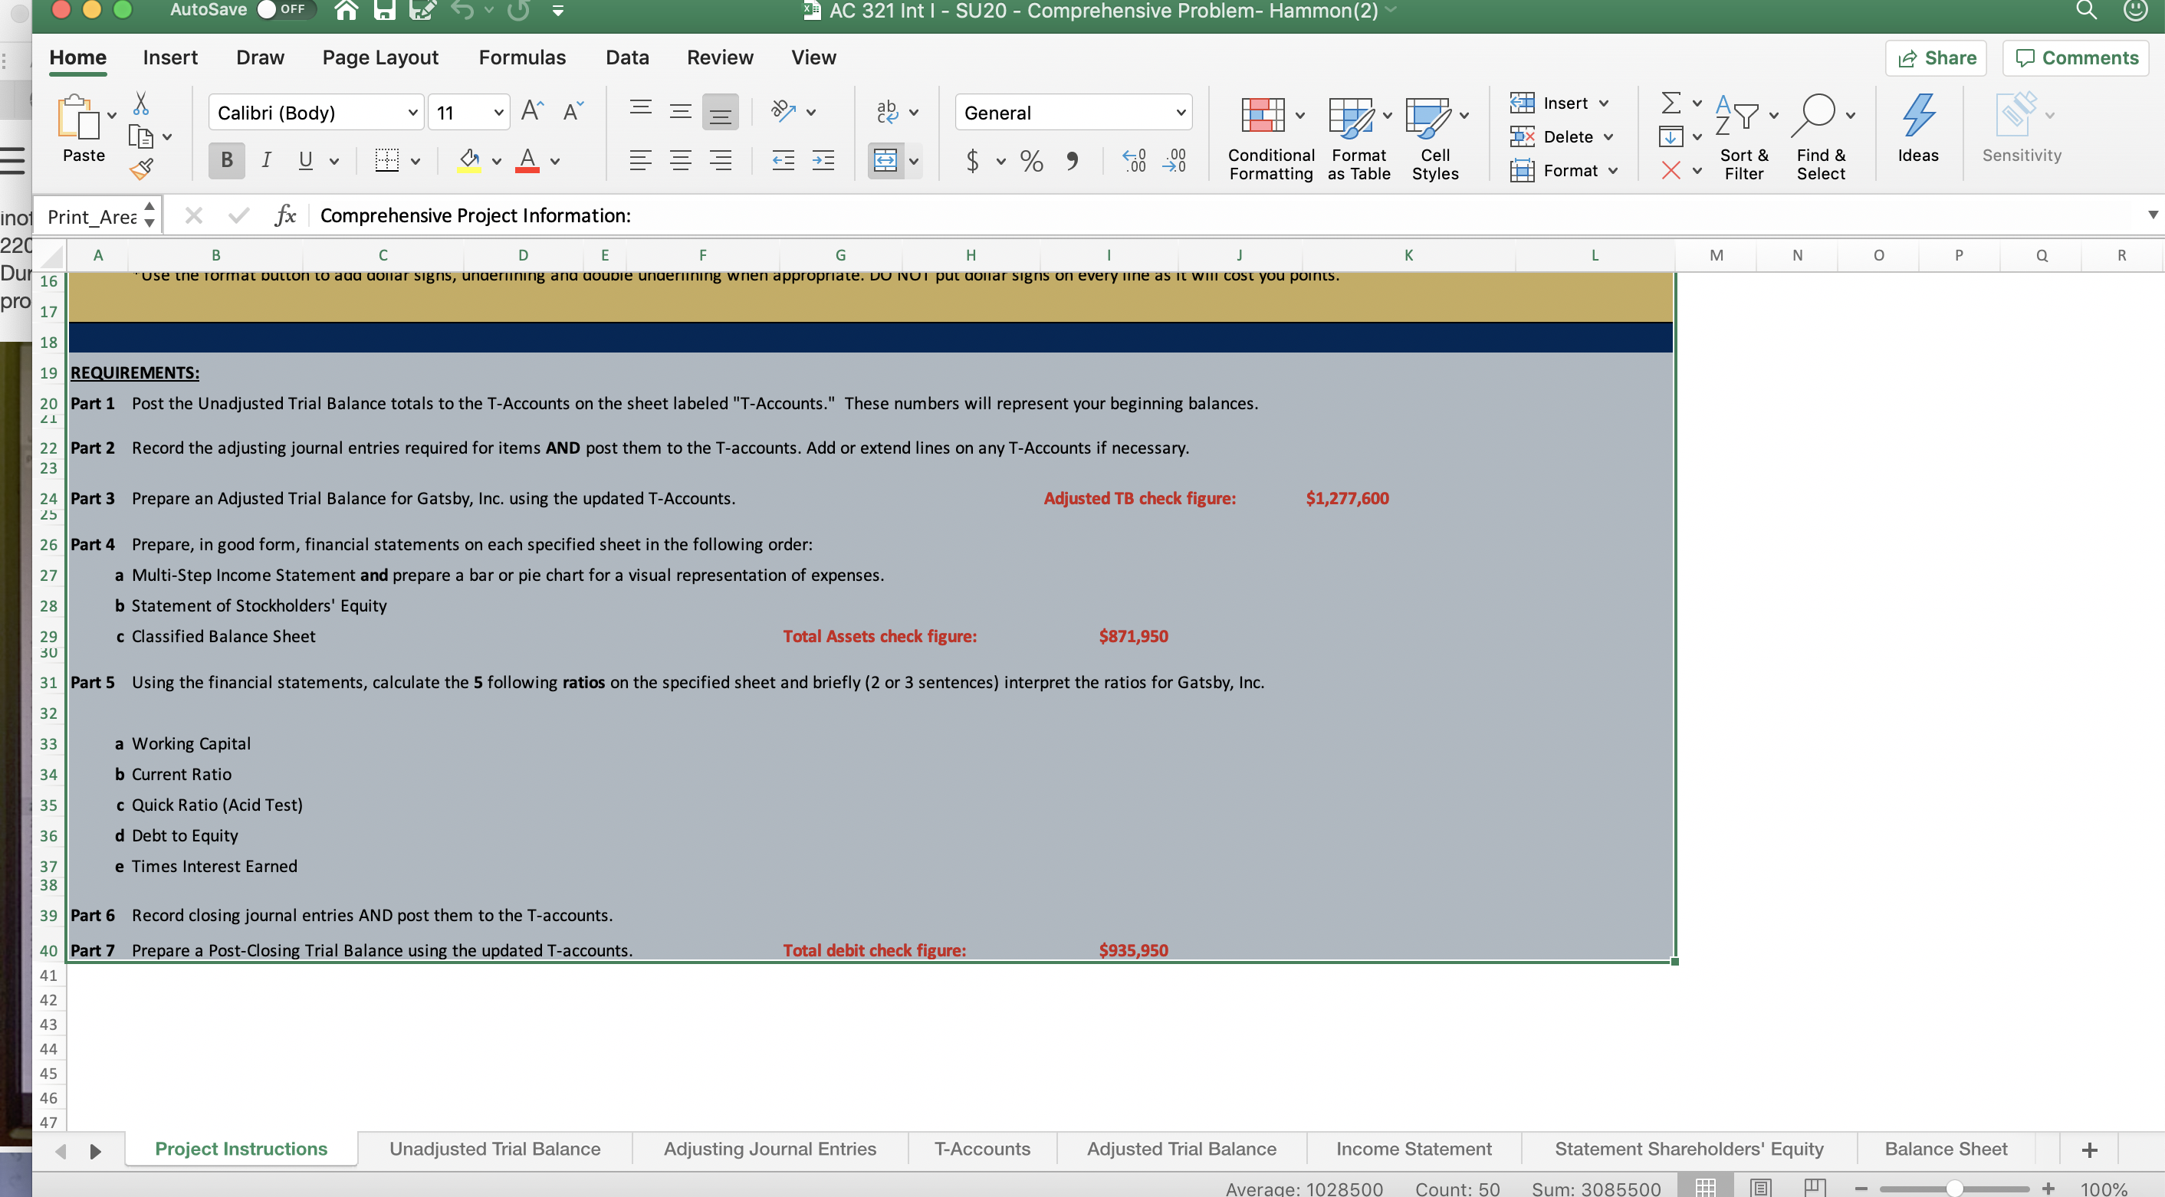Switch to the Formulas ribbon tab

click(x=522, y=57)
